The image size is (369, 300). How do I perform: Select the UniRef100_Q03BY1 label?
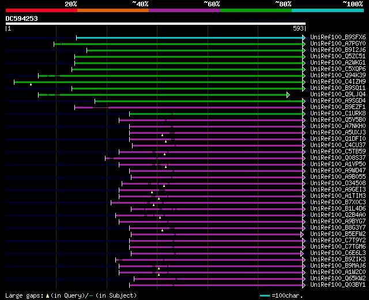(x=338, y=285)
